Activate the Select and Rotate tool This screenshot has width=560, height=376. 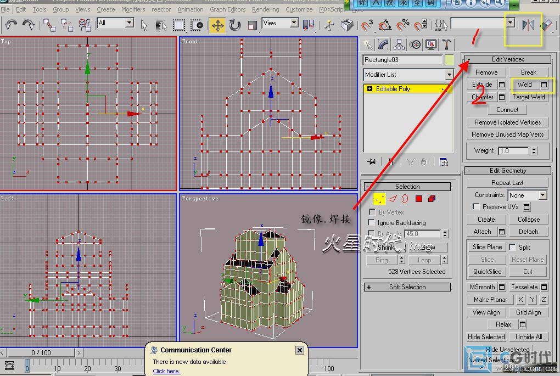[x=234, y=25]
